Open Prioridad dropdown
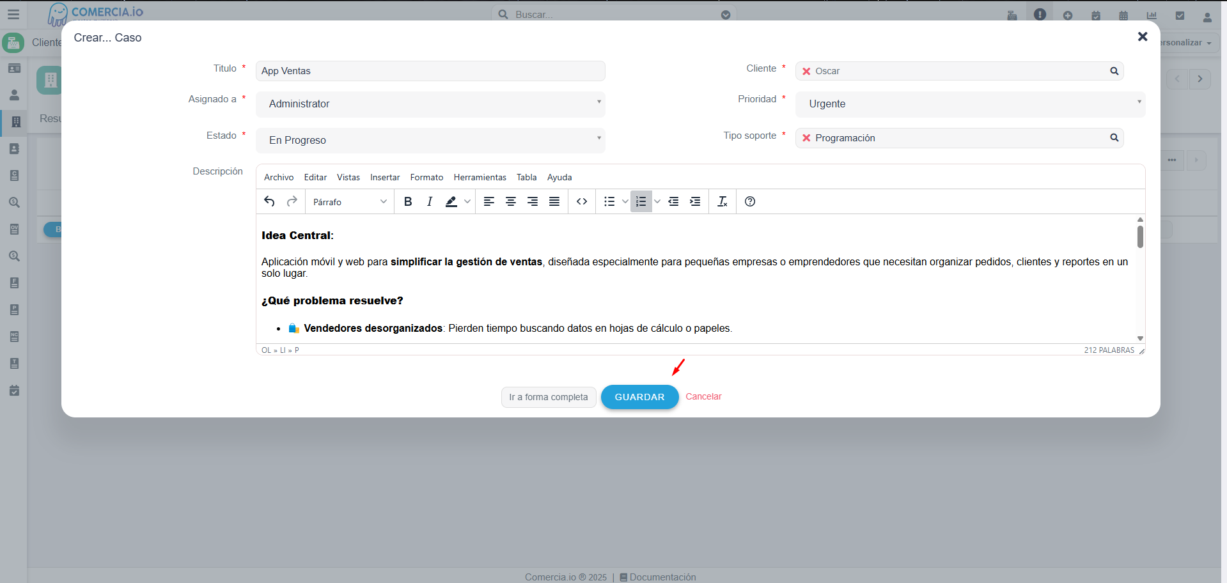The height and width of the screenshot is (583, 1227). [970, 104]
